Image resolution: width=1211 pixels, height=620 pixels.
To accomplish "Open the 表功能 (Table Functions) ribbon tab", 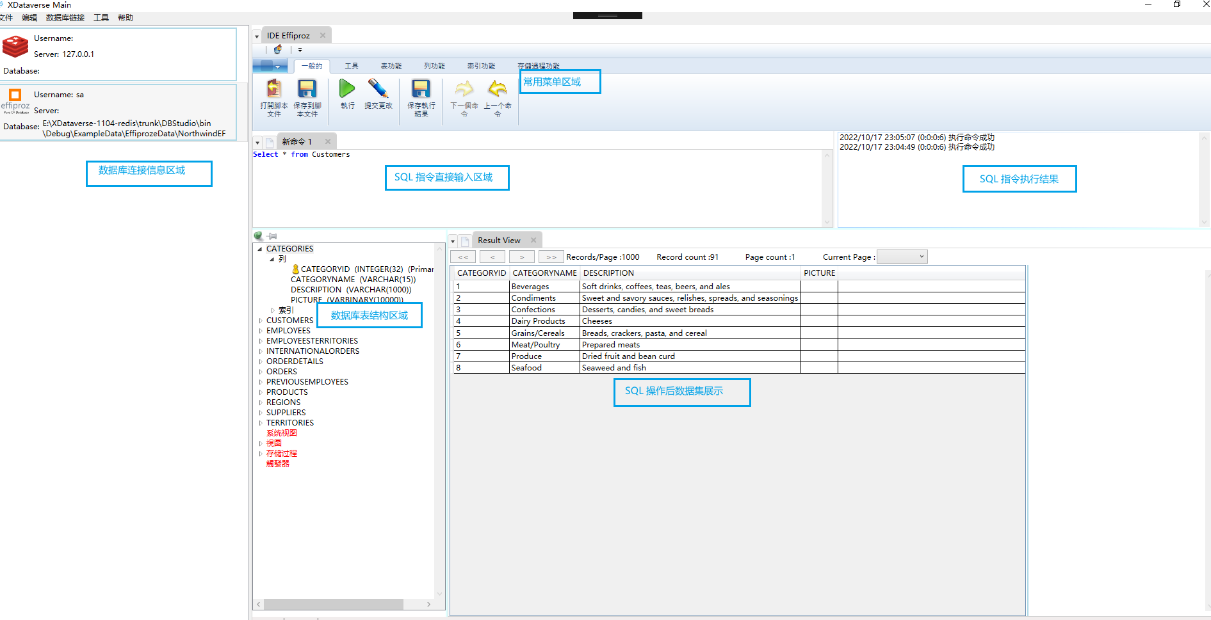I will (x=391, y=66).
